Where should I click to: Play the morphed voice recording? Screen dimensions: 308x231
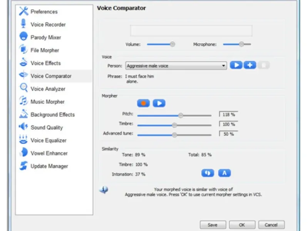[159, 103]
